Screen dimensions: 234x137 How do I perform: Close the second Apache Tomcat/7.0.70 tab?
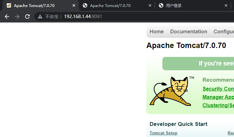[x=150, y=5]
